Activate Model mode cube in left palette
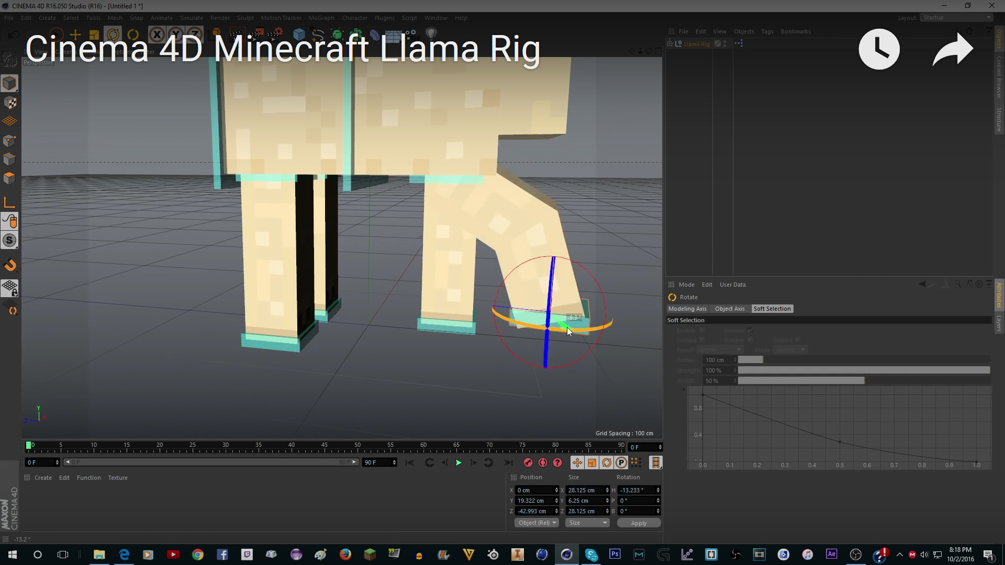This screenshot has height=565, width=1005. [x=9, y=83]
